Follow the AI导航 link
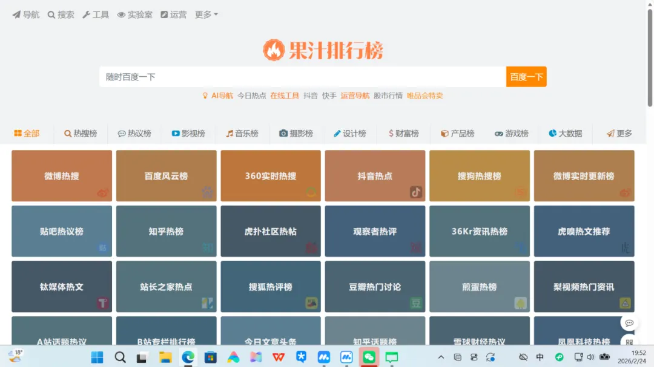654x367 pixels. 222,96
